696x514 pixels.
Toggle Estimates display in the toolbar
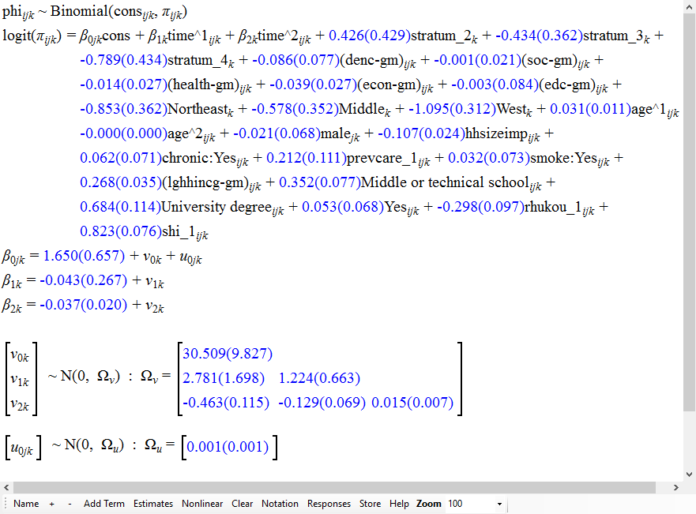pyautogui.click(x=153, y=504)
